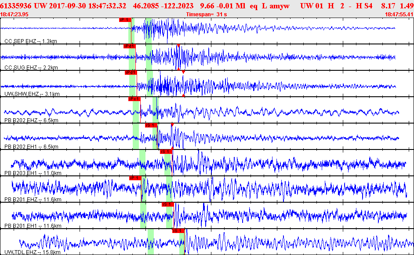Click the iP 1 pick flag on CC SEP EHZ

point(125,20)
